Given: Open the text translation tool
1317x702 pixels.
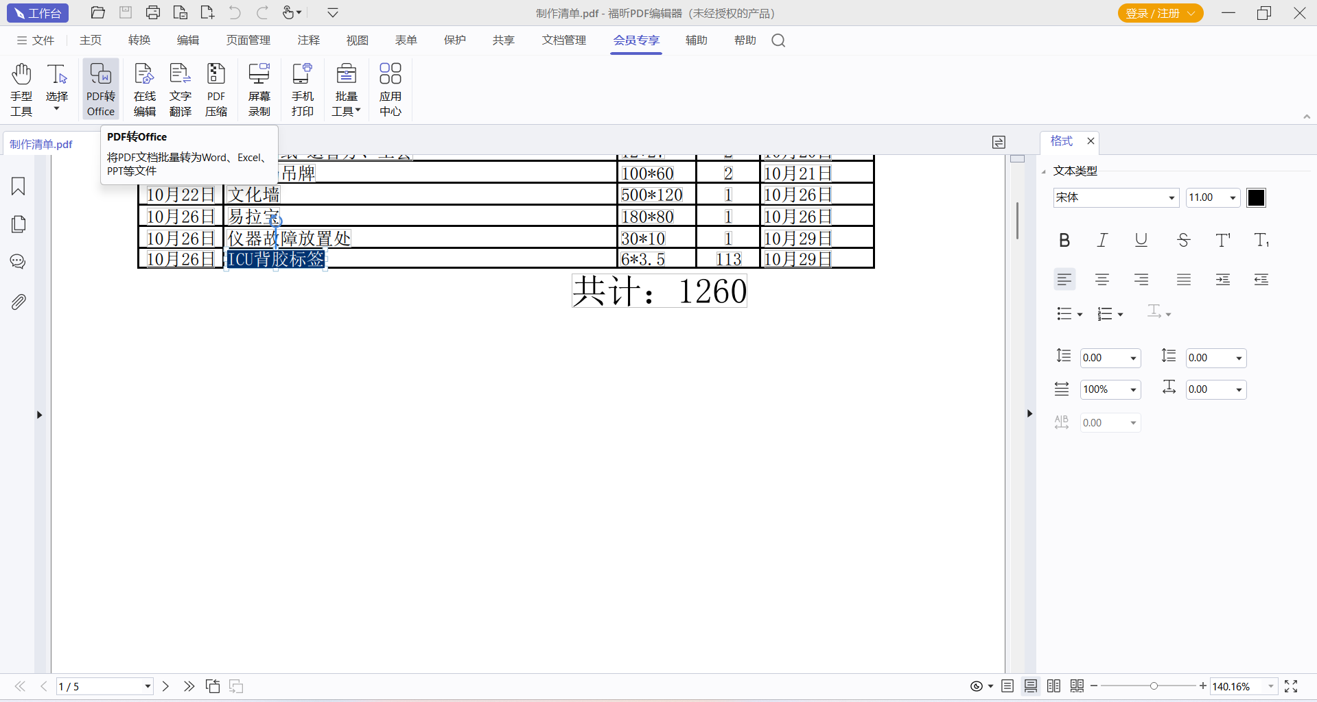Looking at the screenshot, I should click(x=180, y=89).
